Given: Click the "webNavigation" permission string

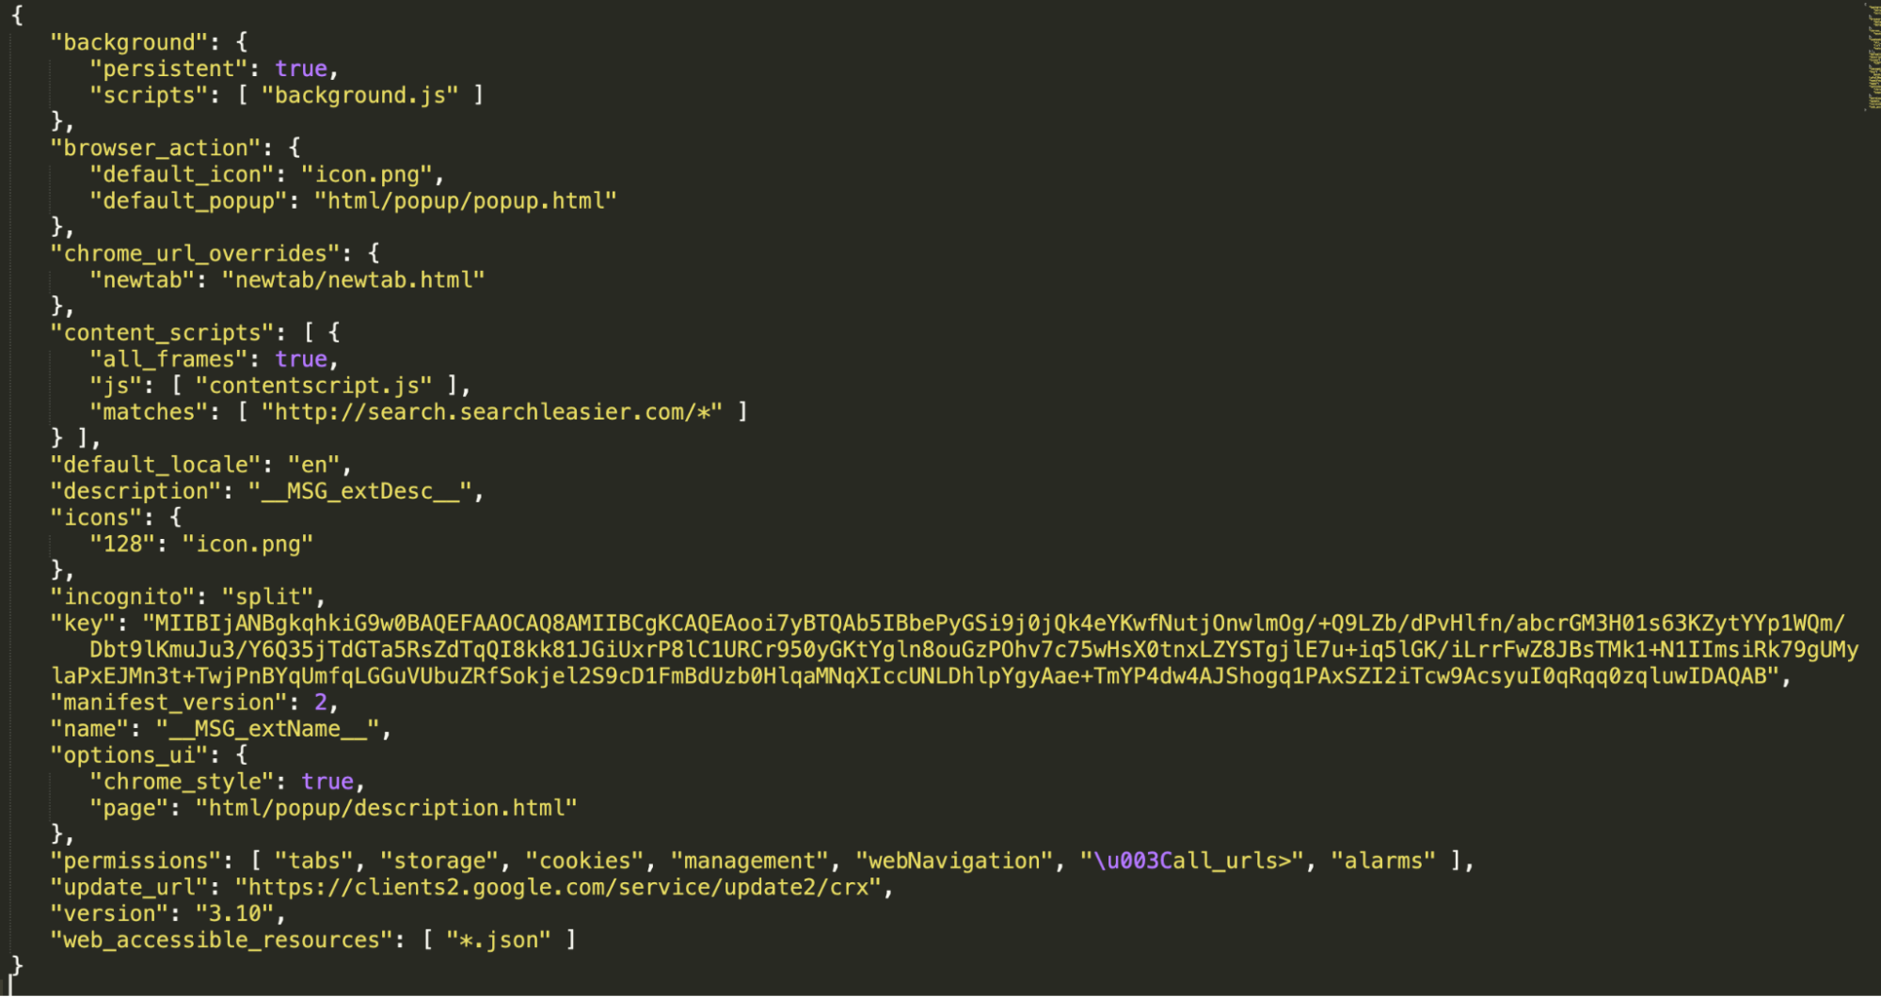Looking at the screenshot, I should click(x=954, y=861).
